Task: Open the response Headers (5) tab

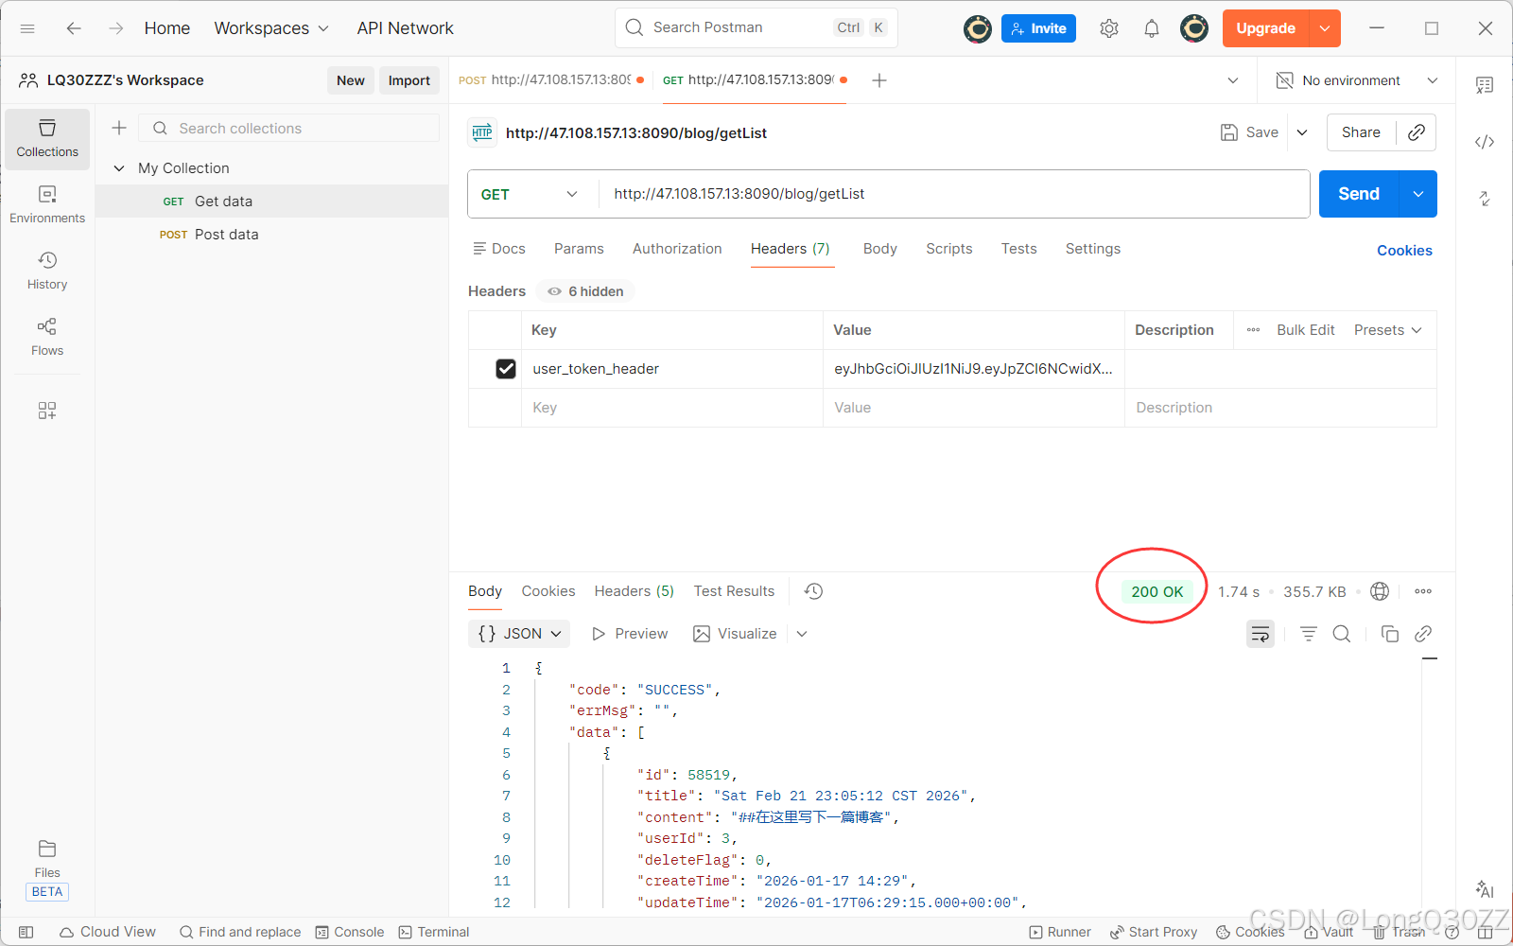Action: 635,591
